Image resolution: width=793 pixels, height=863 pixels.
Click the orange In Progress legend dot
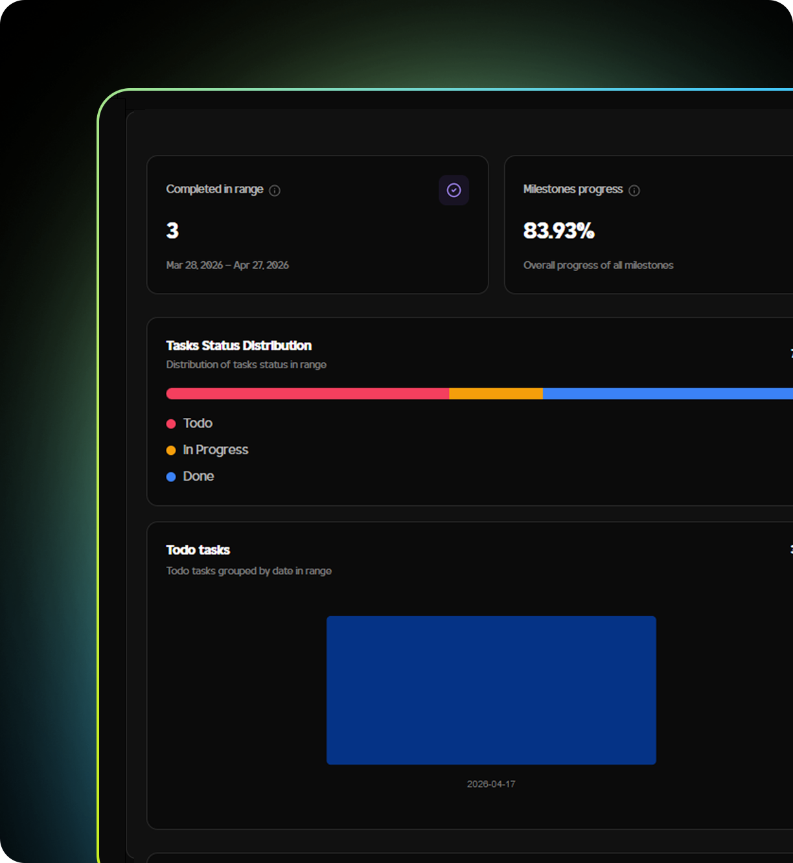click(171, 450)
